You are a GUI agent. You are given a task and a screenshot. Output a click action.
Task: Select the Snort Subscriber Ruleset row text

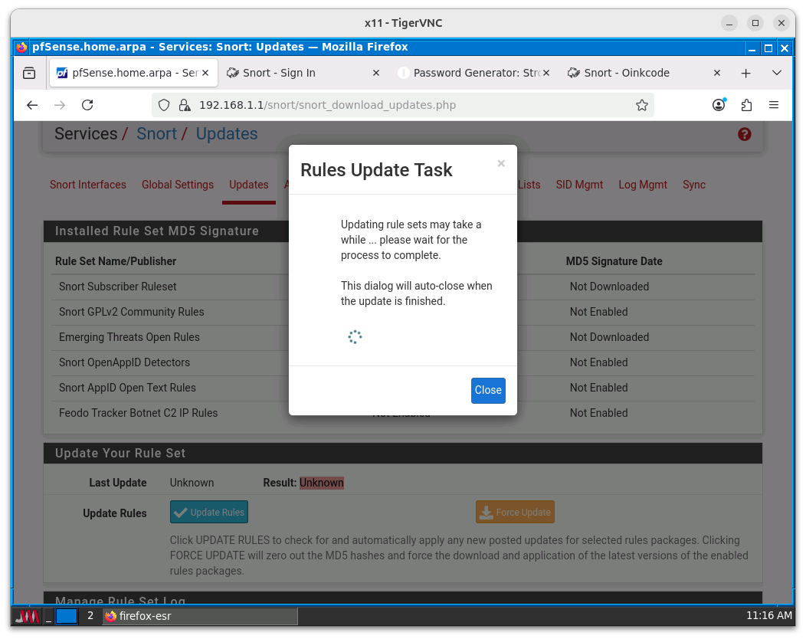coord(118,287)
